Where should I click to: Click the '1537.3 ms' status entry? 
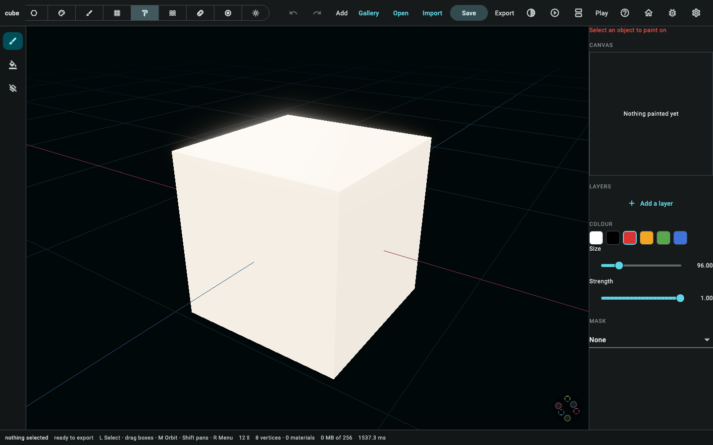click(372, 438)
